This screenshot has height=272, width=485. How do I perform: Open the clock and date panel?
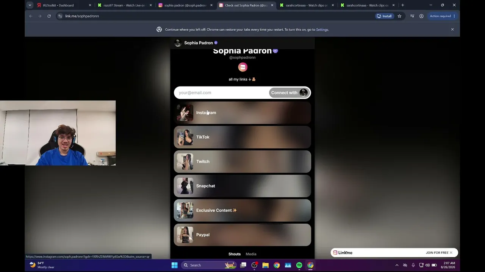pyautogui.click(x=448, y=265)
